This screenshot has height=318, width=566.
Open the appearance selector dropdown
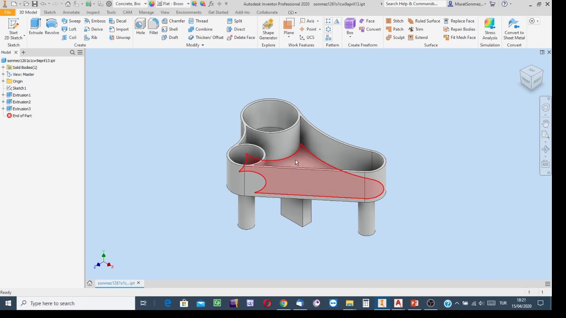point(188,4)
